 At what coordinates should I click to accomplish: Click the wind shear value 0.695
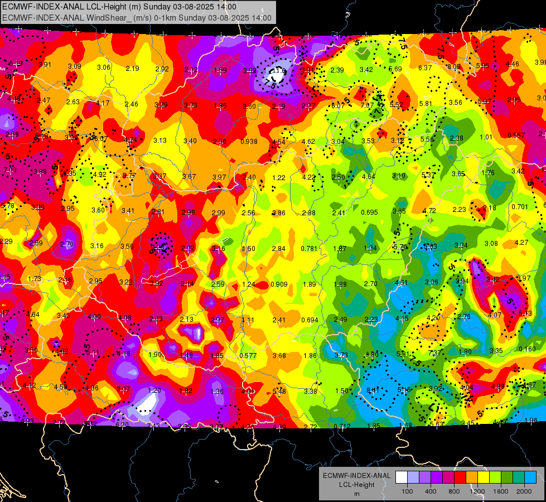point(369,212)
